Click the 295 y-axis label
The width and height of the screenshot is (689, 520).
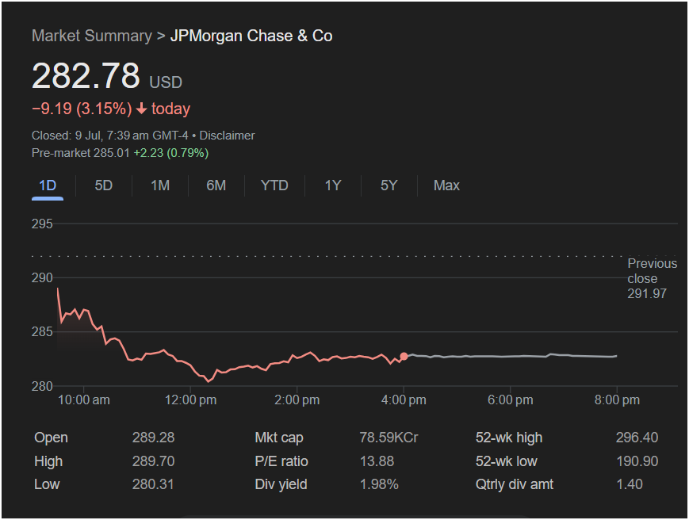coord(42,224)
